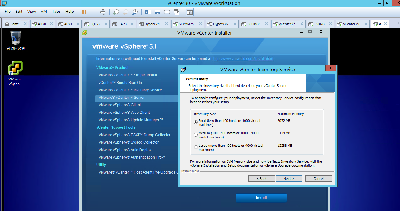Open the Edit menu
400x211 pixels.
[x=19, y=12]
